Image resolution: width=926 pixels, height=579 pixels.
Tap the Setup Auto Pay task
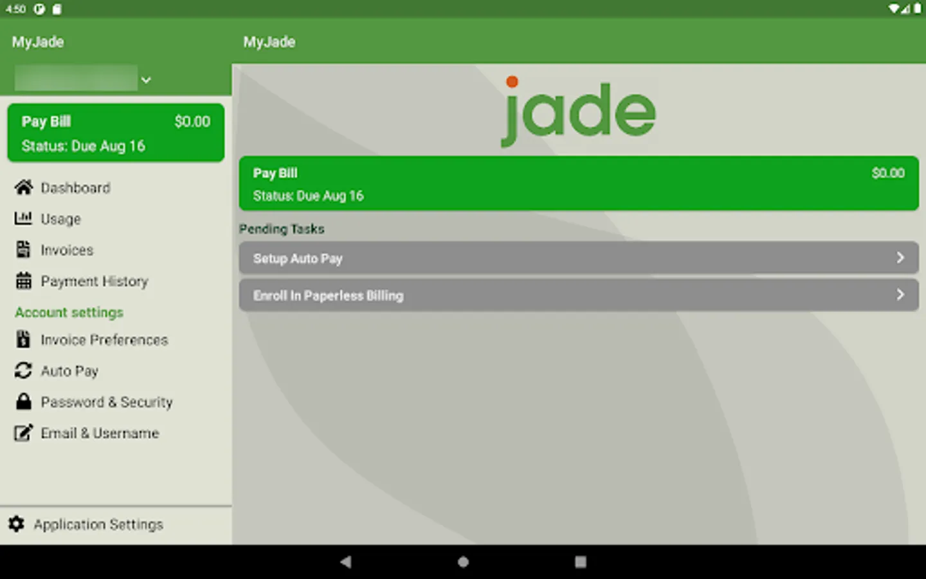pyautogui.click(x=579, y=258)
